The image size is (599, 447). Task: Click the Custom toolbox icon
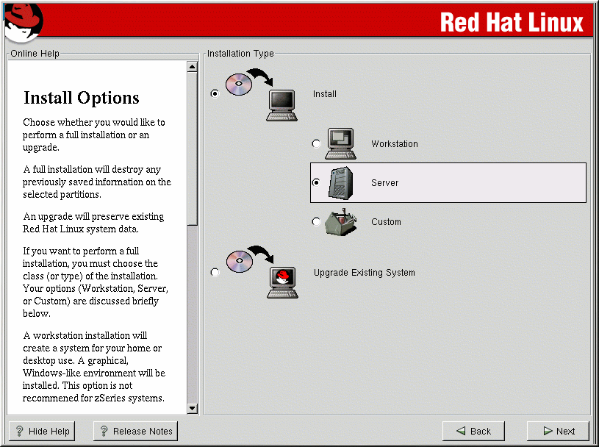click(340, 222)
